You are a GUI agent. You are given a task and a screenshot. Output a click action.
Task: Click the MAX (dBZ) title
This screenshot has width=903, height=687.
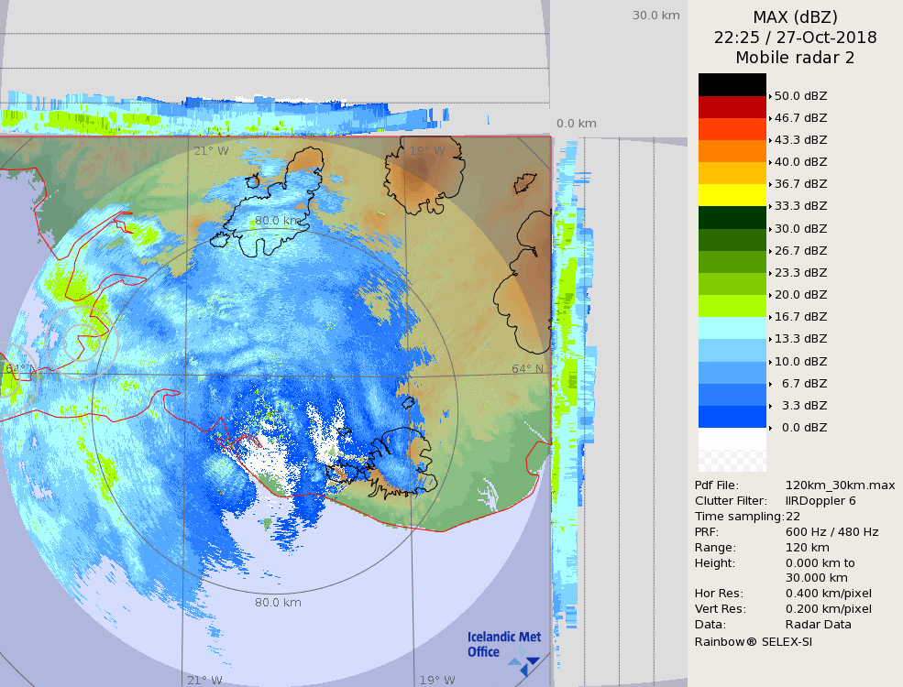(795, 17)
